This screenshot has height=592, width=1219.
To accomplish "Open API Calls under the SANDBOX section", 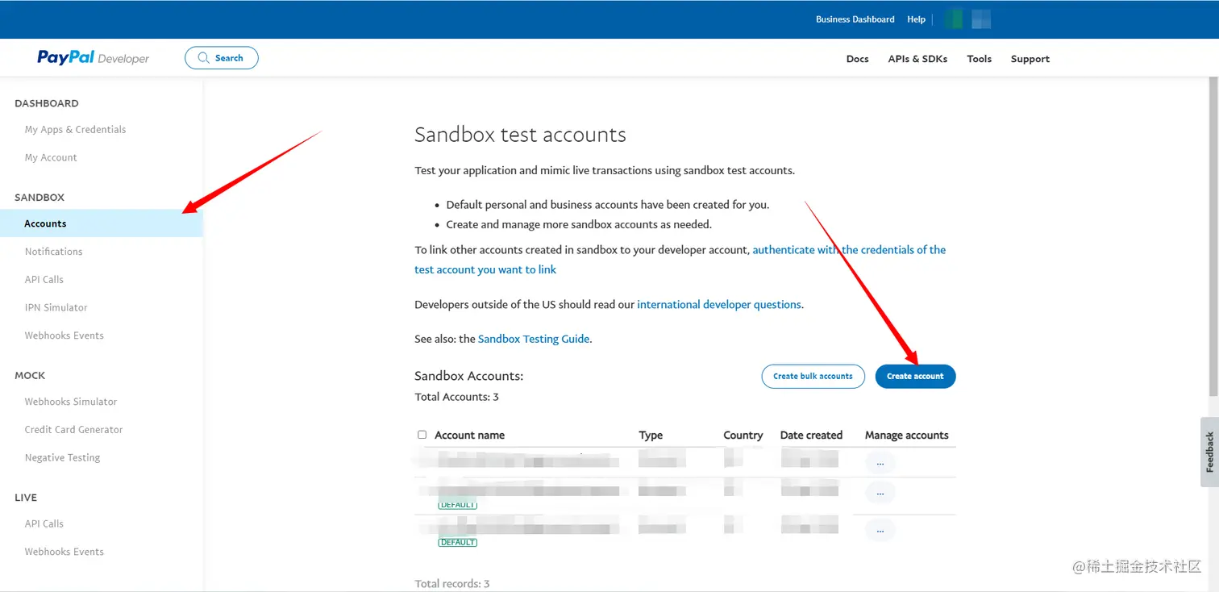I will pyautogui.click(x=44, y=280).
